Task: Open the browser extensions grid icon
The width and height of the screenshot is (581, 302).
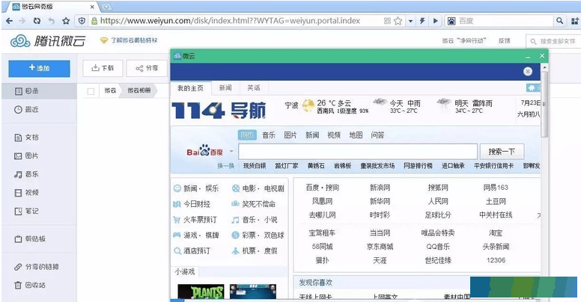Action: coord(575,21)
